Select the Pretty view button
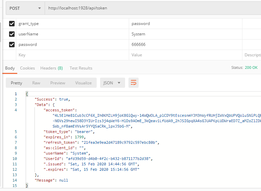261x191 pixels. (17, 83)
